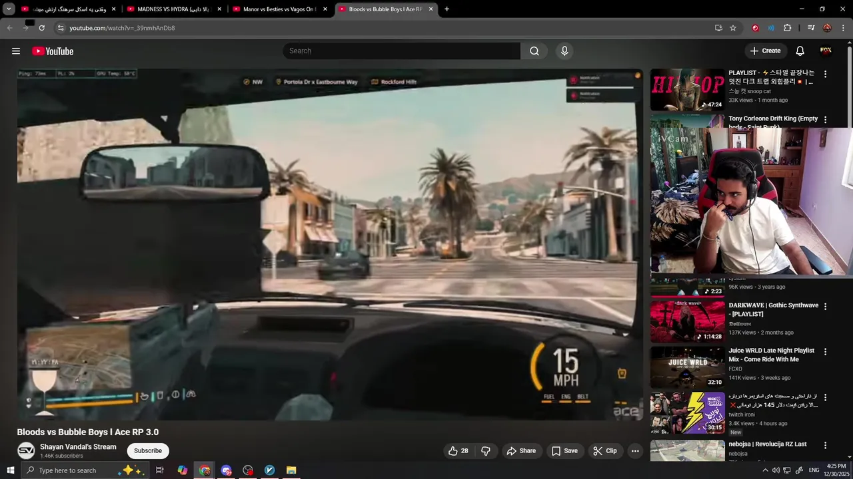Open the Copilot icon on the taskbar
This screenshot has width=853, height=479.
tap(183, 470)
